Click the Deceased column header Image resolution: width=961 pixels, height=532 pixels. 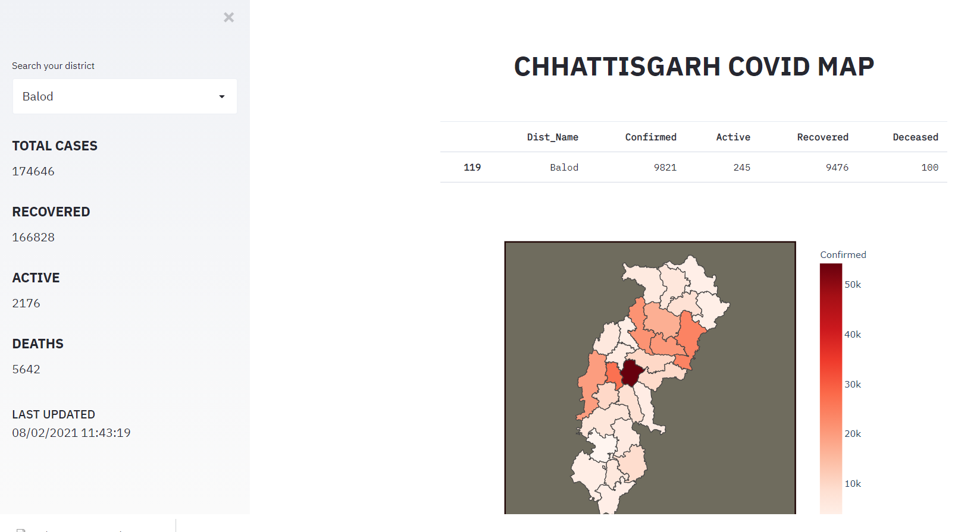[915, 137]
